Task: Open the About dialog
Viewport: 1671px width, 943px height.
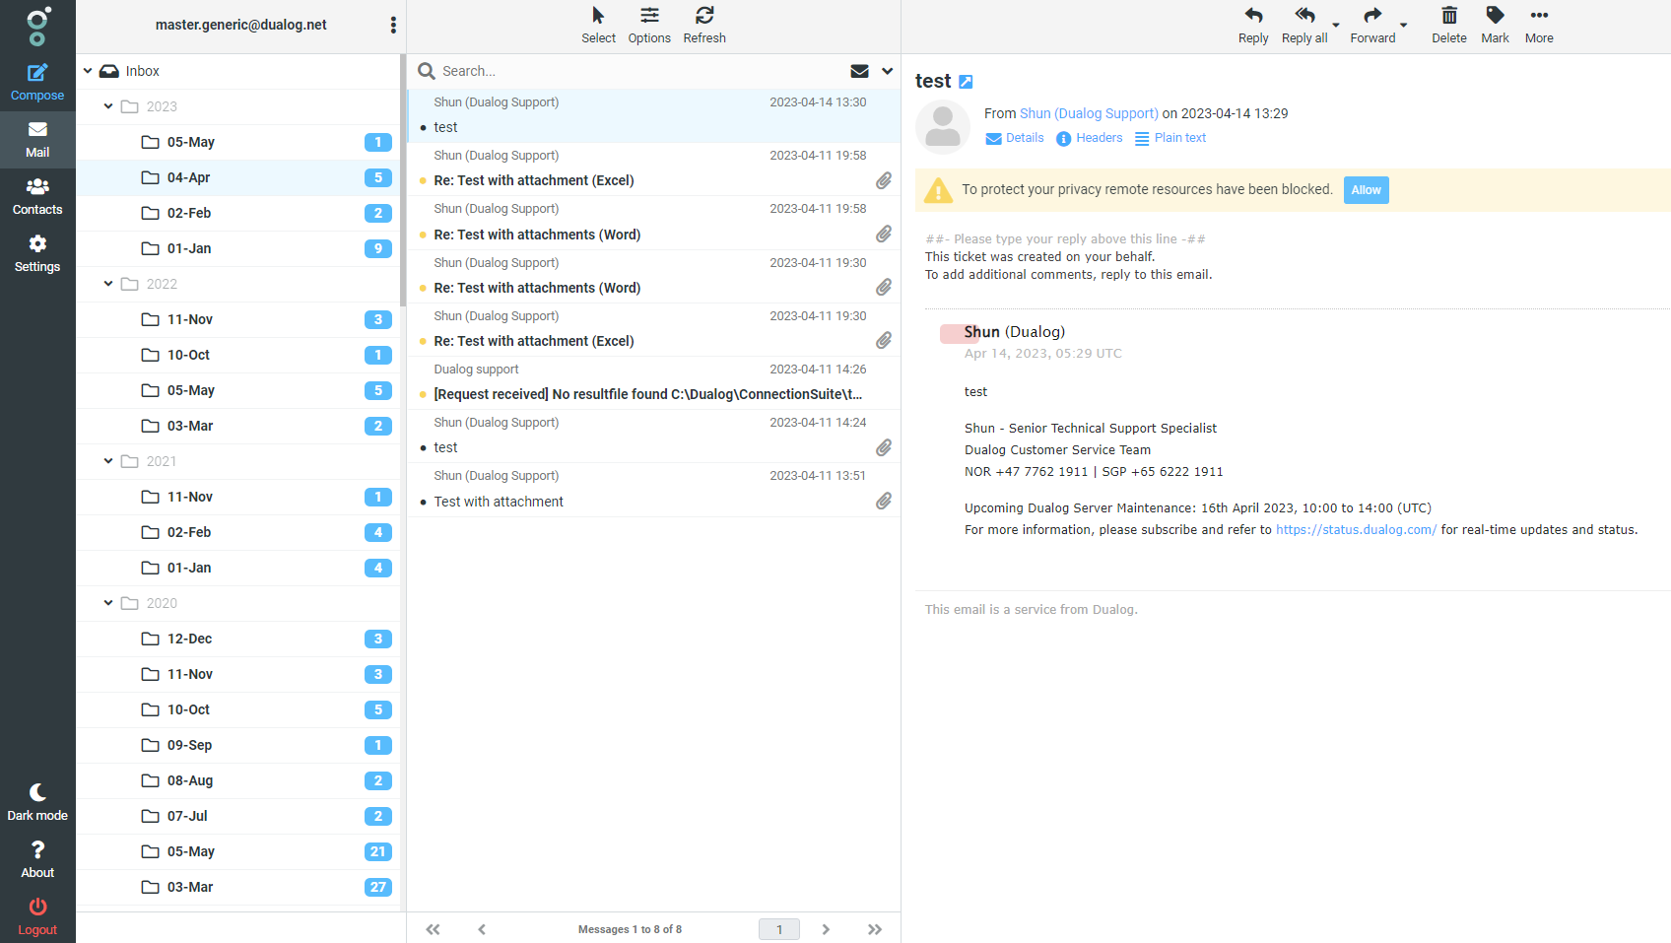Action: (37, 859)
